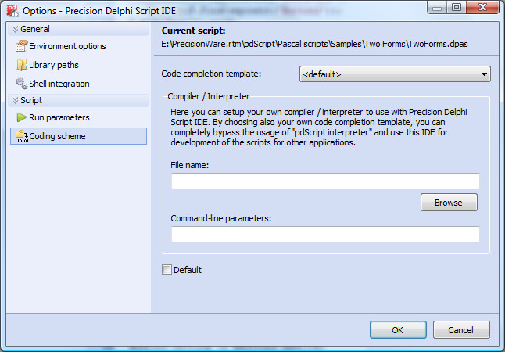Click the current script file path text

tap(314, 44)
